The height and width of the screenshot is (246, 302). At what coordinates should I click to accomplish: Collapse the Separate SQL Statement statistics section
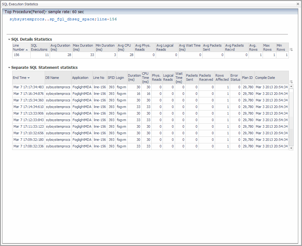[x=9, y=68]
